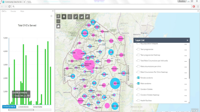The width and height of the screenshot is (200, 112).
Task: Open options menu for Male condoms layer
Action: click(x=186, y=84)
